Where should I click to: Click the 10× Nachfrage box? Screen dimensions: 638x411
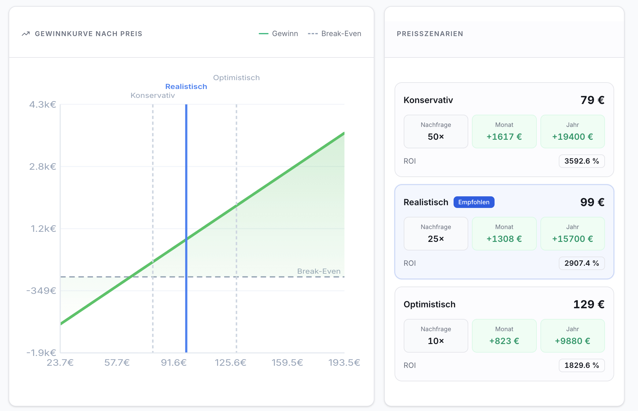(436, 336)
